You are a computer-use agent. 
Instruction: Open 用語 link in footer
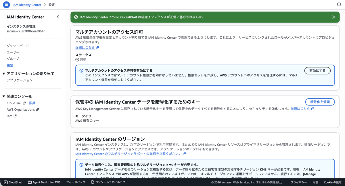tap(315, 182)
